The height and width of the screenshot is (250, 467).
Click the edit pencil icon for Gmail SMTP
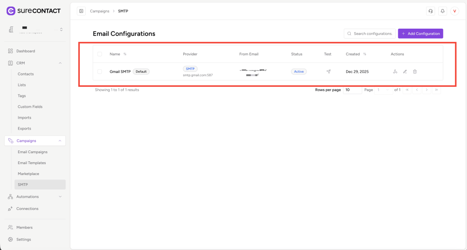405,72
